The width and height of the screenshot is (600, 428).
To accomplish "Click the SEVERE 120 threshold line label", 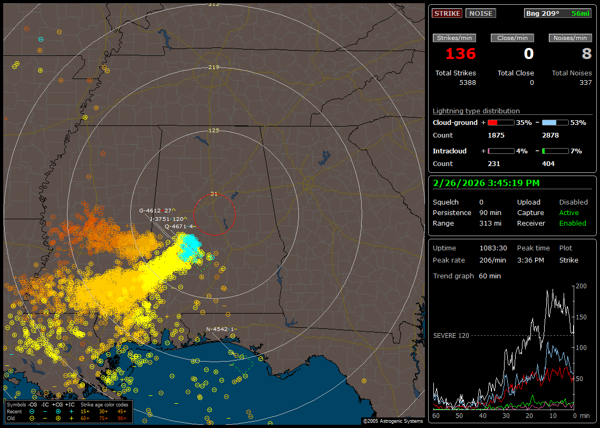I will tap(451, 335).
